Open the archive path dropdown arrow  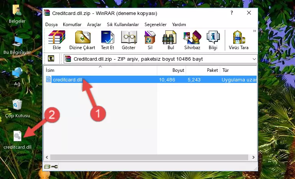[254, 59]
